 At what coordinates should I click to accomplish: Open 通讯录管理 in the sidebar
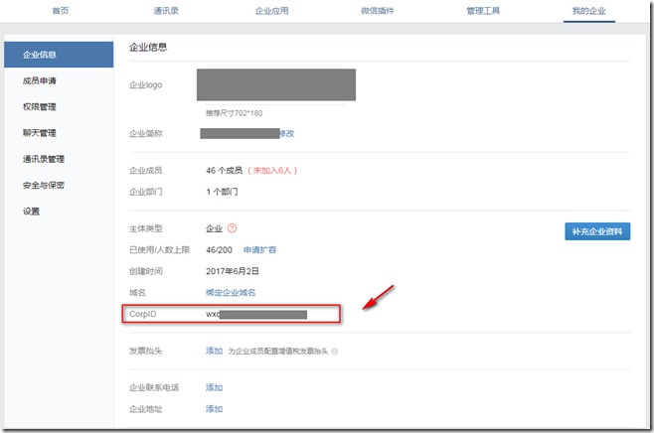click(44, 159)
